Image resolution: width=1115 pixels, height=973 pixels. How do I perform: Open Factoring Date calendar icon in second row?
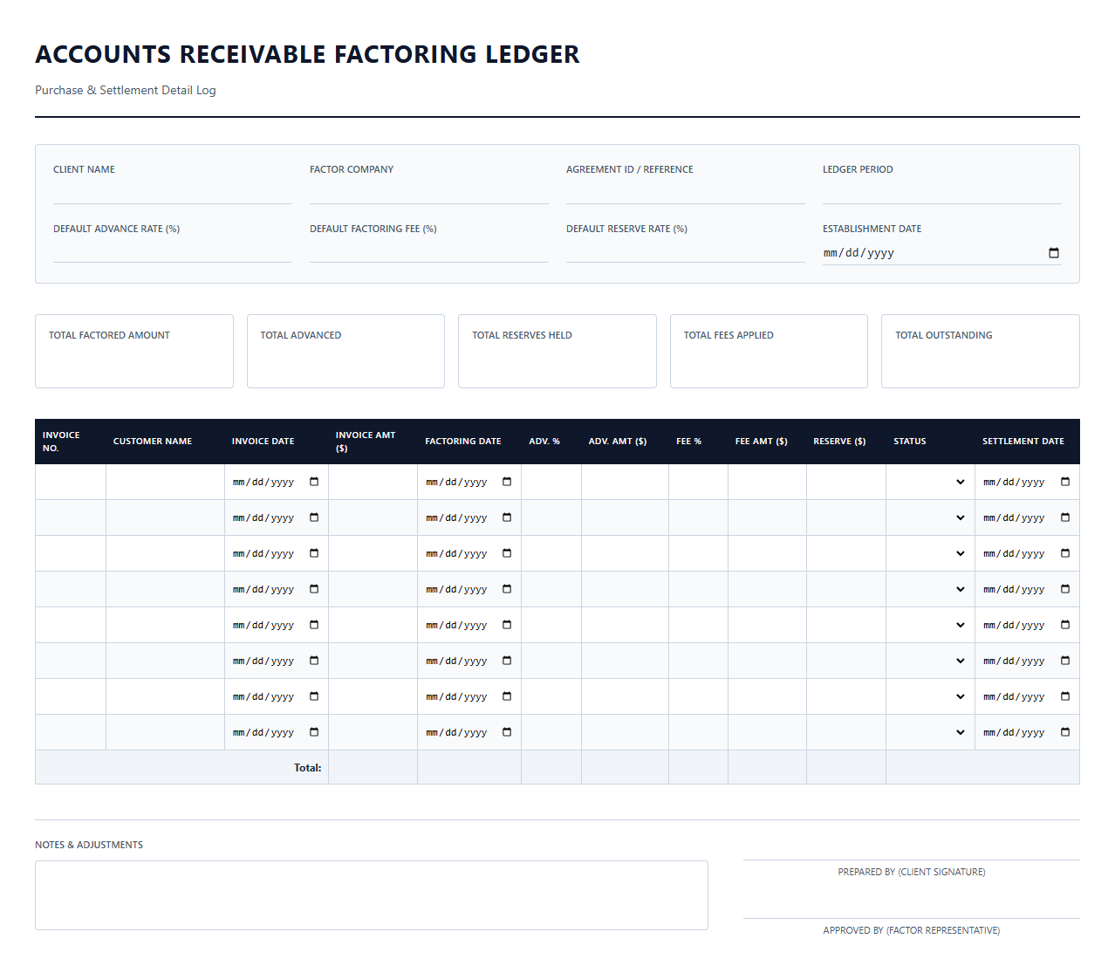(507, 517)
